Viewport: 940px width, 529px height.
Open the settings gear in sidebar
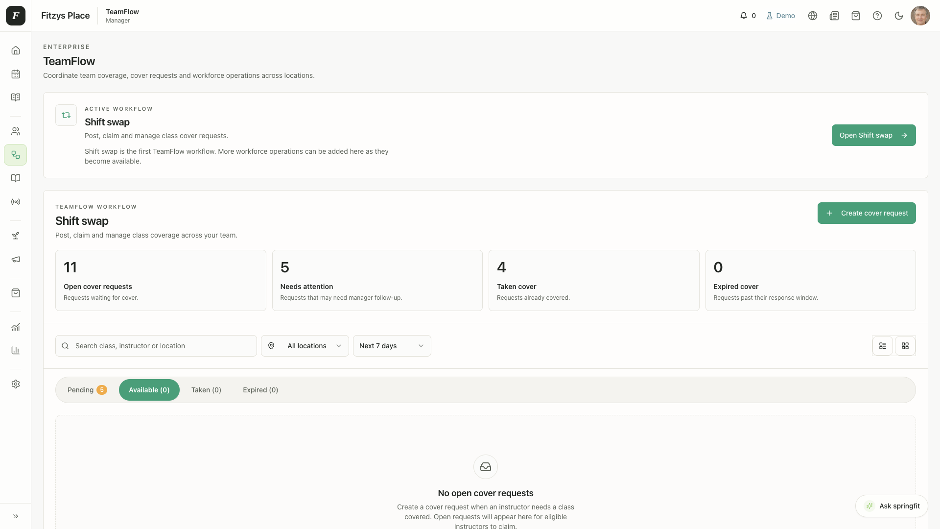coord(16,384)
